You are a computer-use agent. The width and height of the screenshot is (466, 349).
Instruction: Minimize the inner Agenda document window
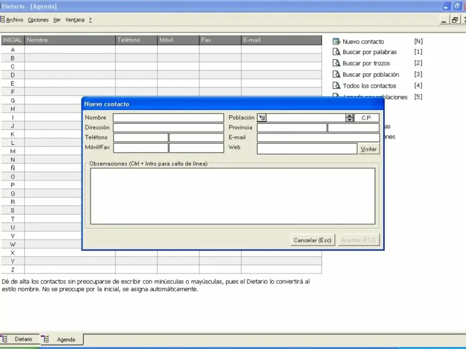[x=444, y=20]
